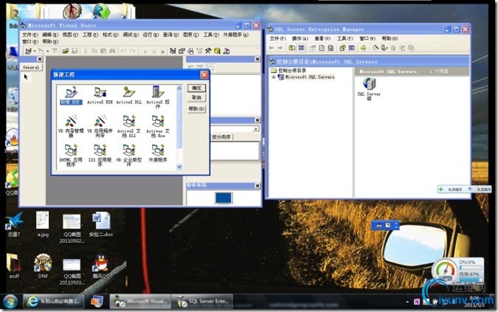Select IIS 应用程序 project type
This screenshot has height=312, width=498.
pyautogui.click(x=100, y=155)
